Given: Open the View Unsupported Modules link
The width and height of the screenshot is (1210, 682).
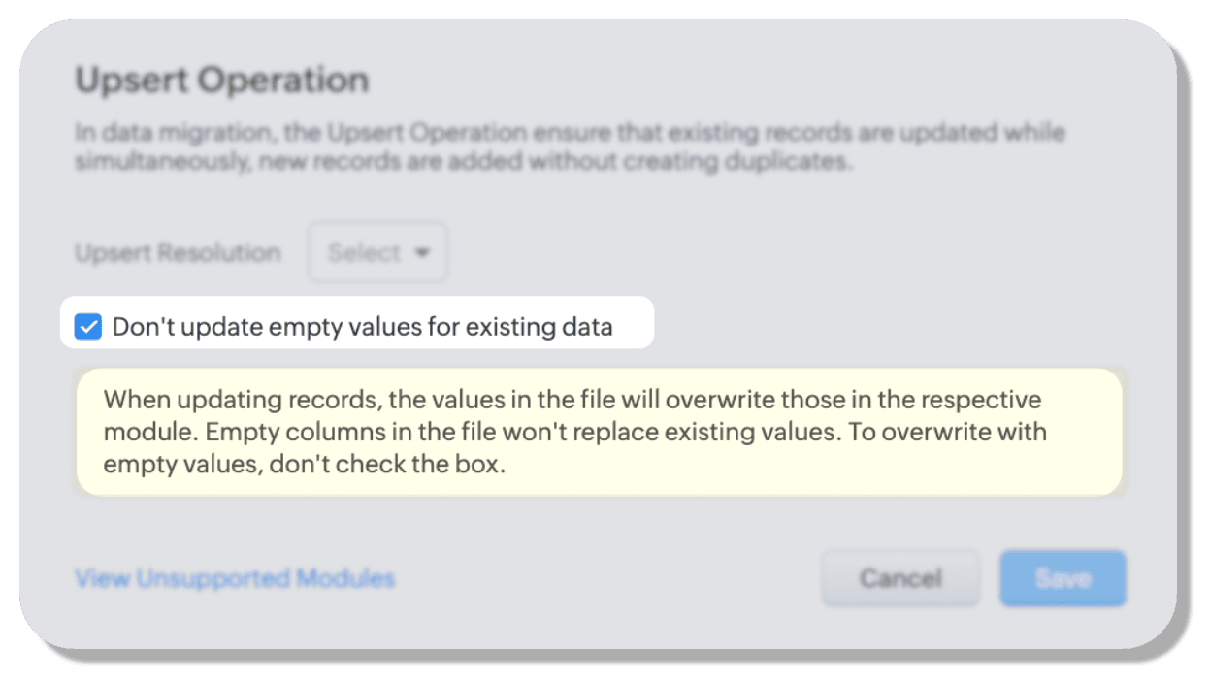Looking at the screenshot, I should pos(235,579).
